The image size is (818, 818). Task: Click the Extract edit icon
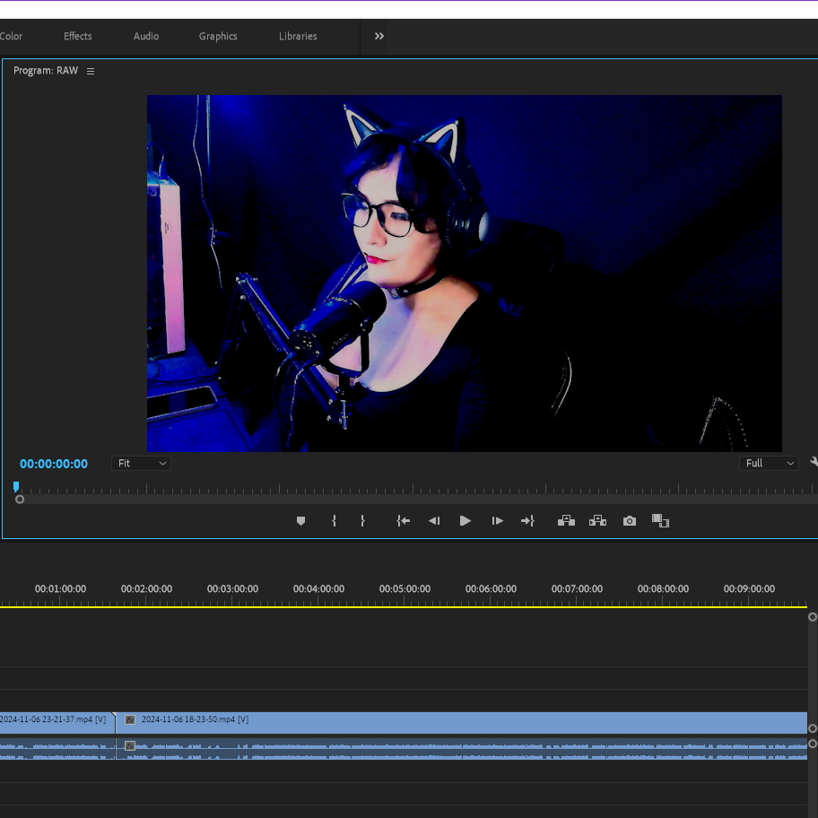point(597,521)
